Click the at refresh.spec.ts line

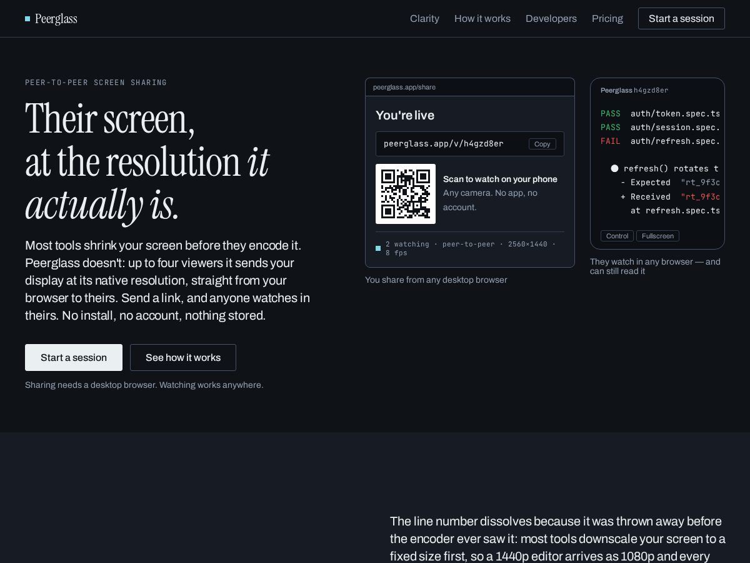[x=675, y=211]
